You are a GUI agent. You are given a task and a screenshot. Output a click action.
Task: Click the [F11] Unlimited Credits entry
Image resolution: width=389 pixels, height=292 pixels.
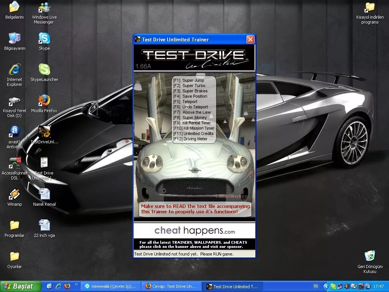click(193, 133)
